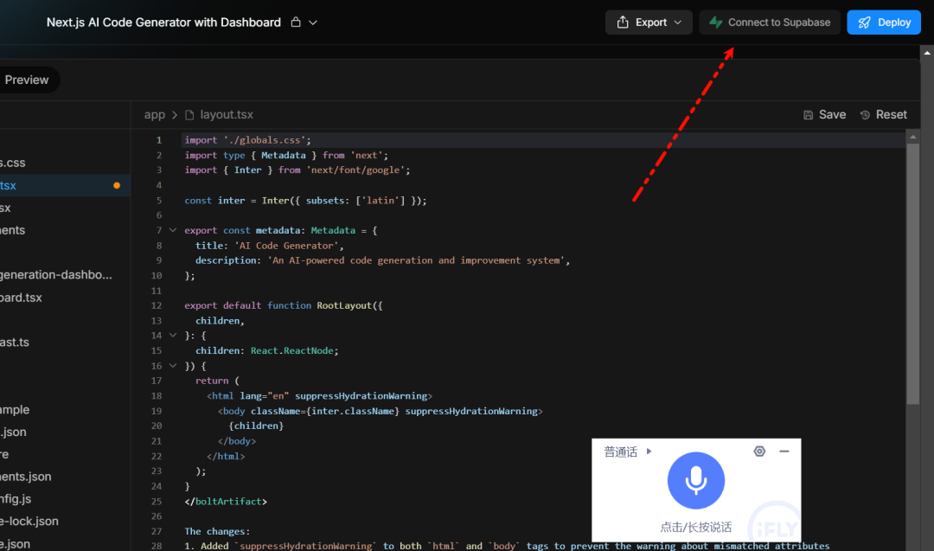Click the layout.tsx file icon in breadcrumb

coord(189,114)
